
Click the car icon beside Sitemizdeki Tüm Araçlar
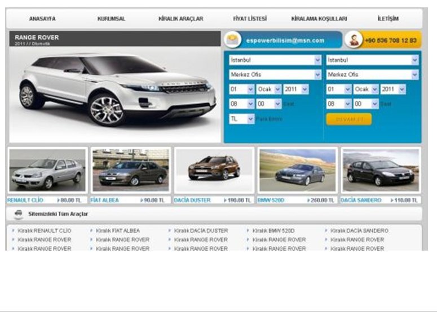(19, 214)
